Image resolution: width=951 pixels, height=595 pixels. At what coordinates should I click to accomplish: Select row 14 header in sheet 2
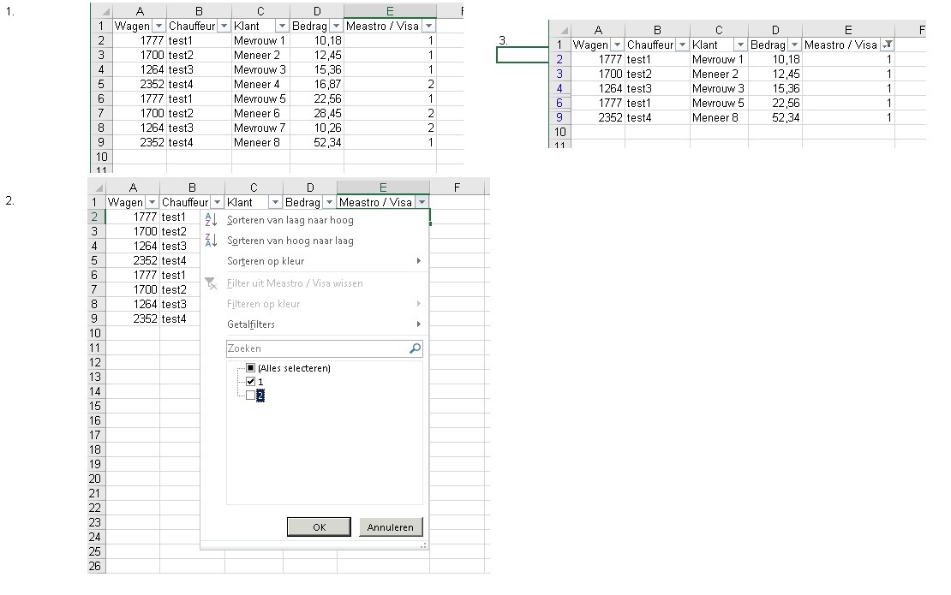coord(94,391)
